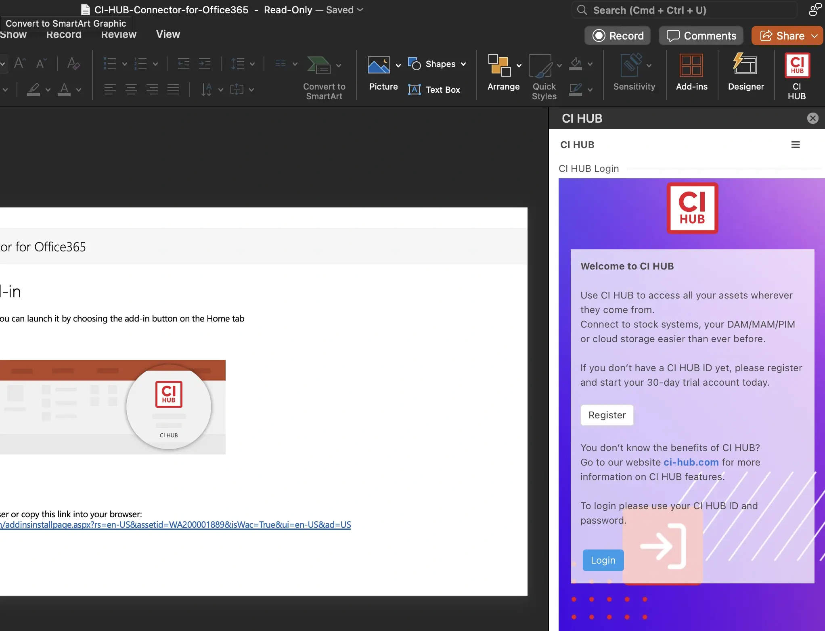Apply the shape fill color
This screenshot has height=631, width=825.
point(576,64)
